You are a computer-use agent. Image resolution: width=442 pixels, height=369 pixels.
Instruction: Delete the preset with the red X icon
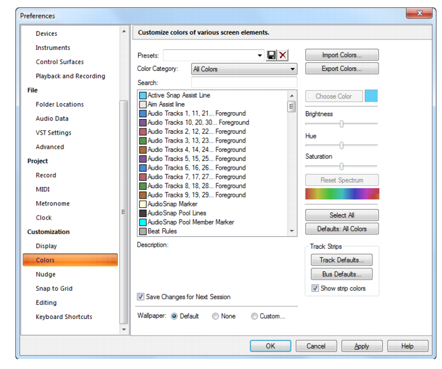[283, 55]
